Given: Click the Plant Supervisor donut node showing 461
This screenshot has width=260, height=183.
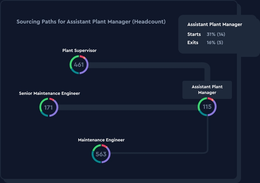Looking at the screenshot, I should [x=79, y=65].
